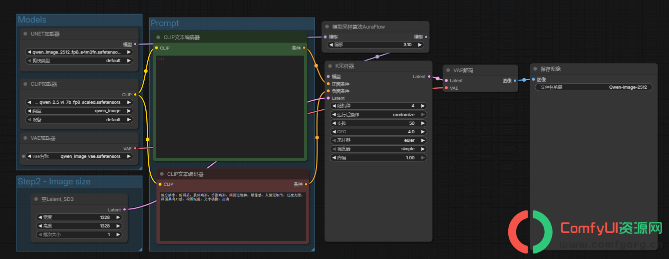Increase 高度 with its right arrow
Image resolution: width=669 pixels, height=259 pixels.
[118, 226]
